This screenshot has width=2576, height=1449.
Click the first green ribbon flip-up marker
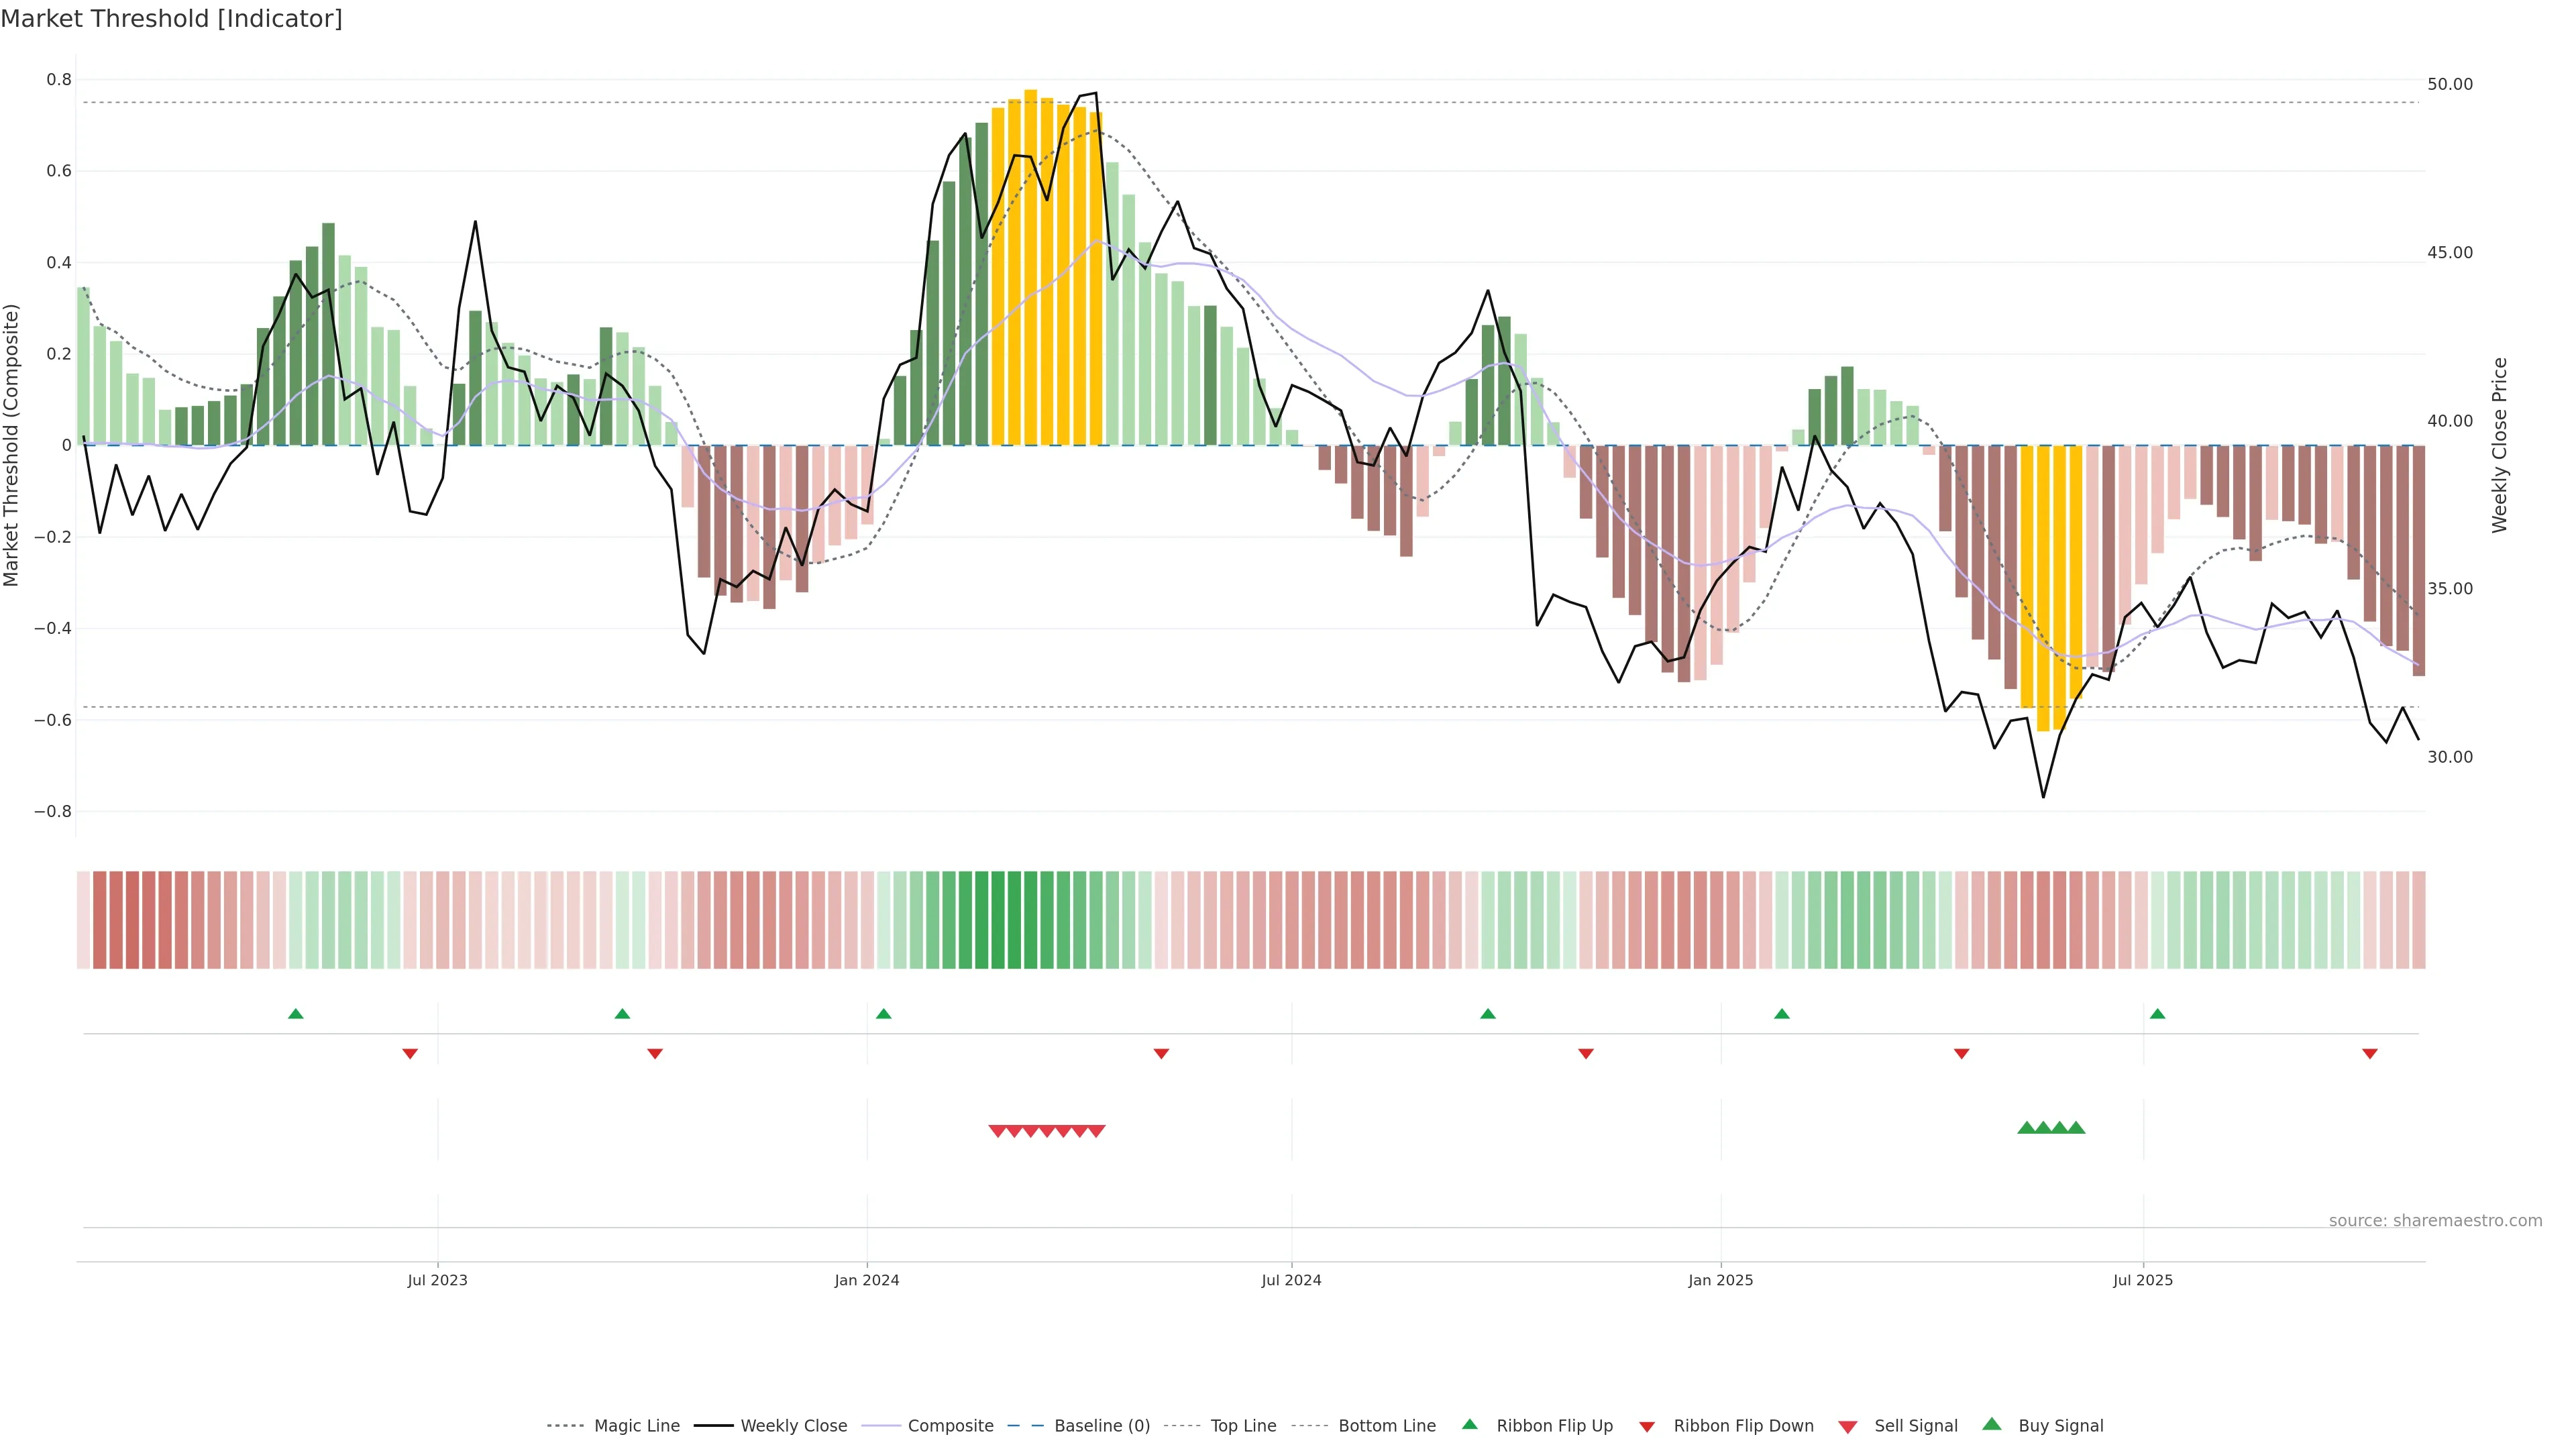(x=295, y=1014)
